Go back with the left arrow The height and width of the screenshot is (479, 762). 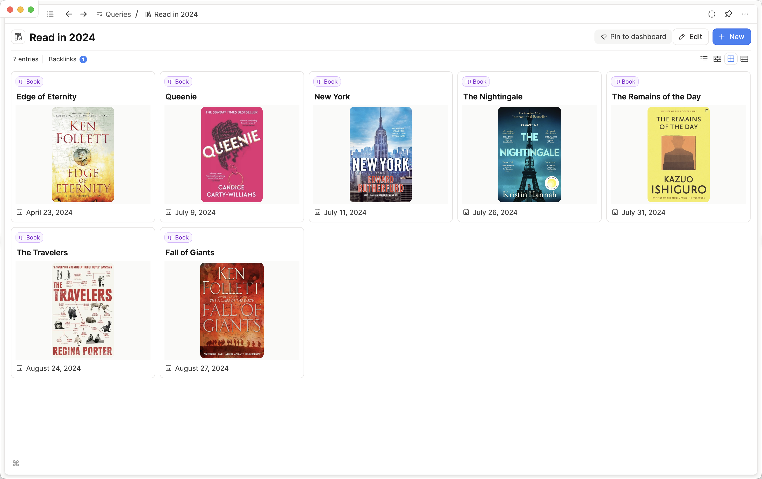click(69, 14)
